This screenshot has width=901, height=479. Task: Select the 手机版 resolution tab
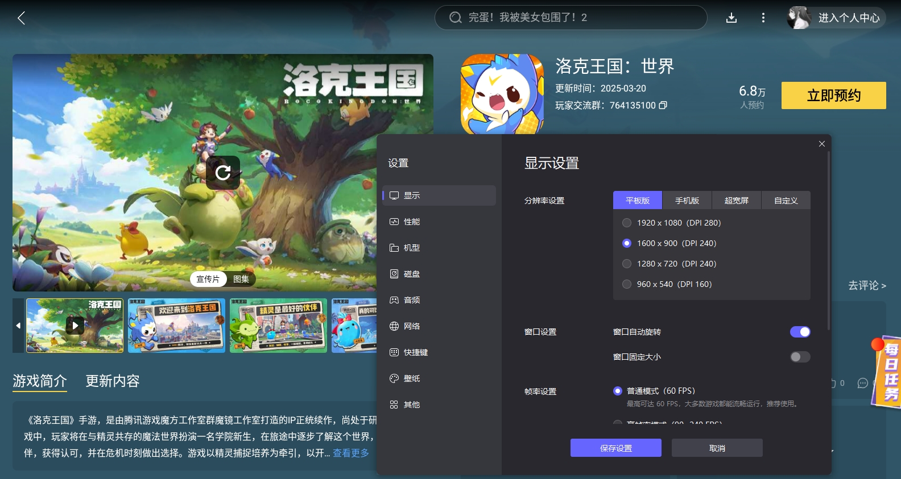687,201
